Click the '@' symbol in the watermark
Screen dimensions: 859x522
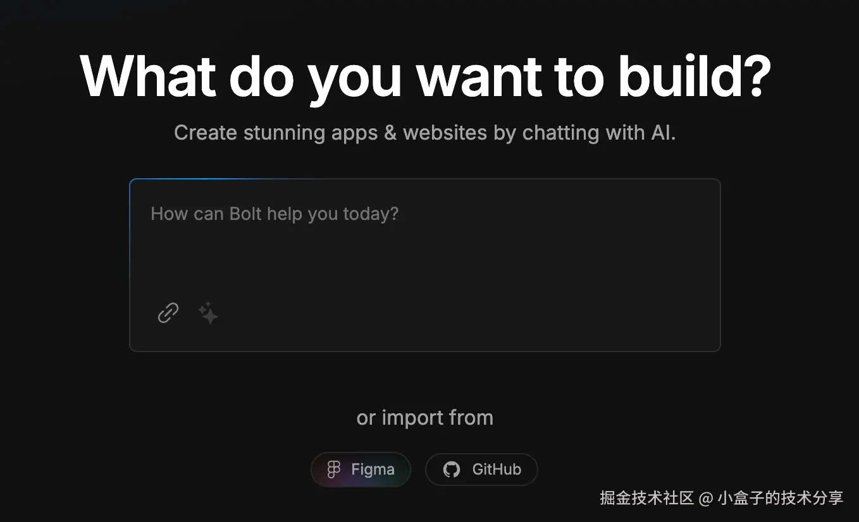(x=705, y=499)
